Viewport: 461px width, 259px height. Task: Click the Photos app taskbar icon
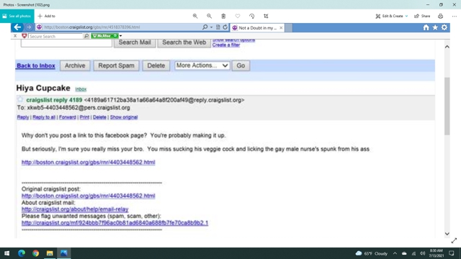64,253
